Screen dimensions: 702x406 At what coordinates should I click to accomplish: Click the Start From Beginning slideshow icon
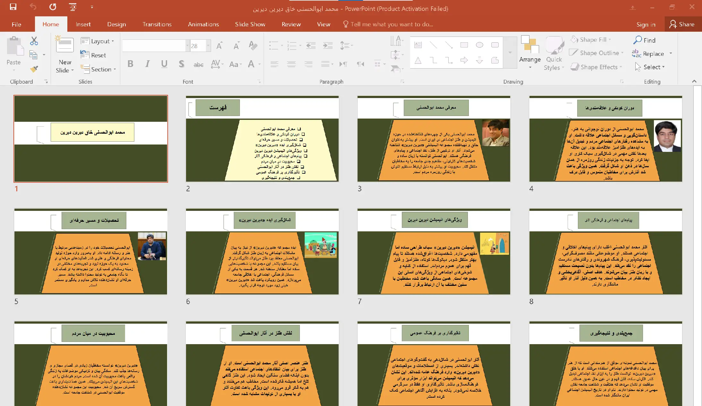tap(73, 7)
